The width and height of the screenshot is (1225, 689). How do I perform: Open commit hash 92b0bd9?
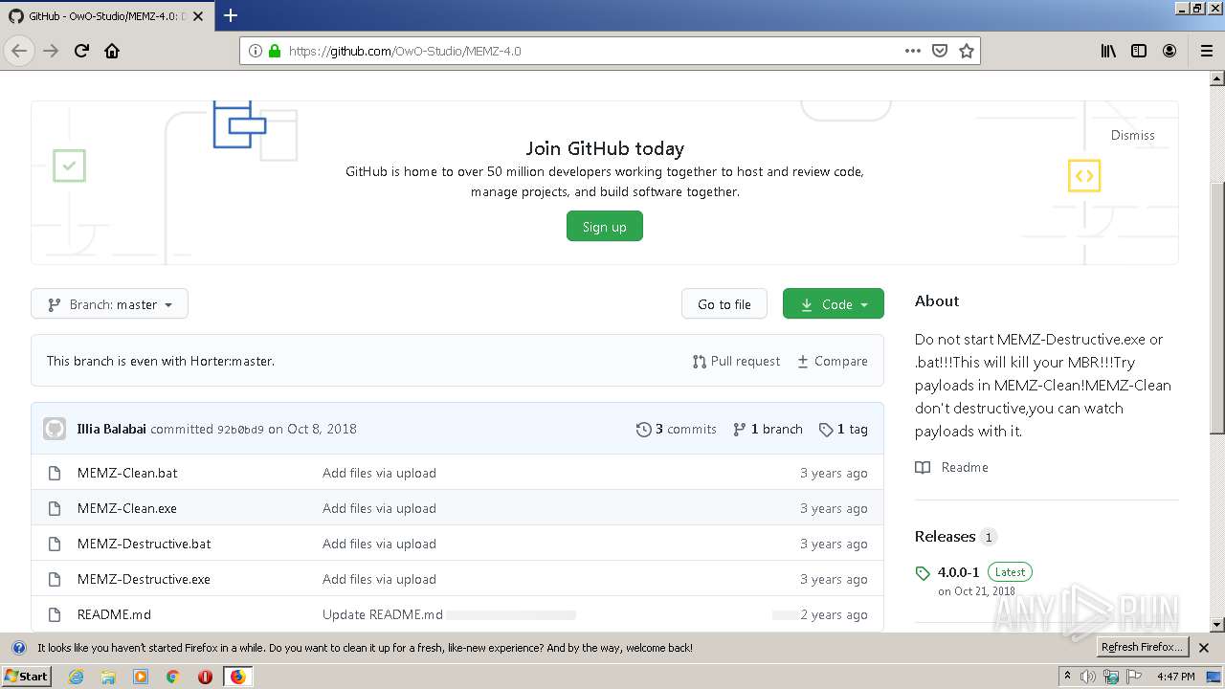240,430
